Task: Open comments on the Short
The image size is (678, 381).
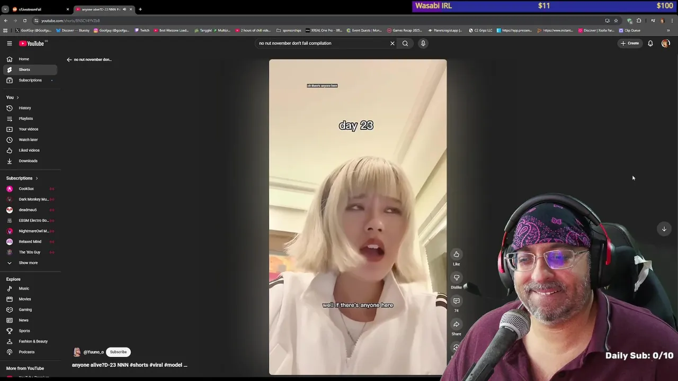Action: (456, 301)
